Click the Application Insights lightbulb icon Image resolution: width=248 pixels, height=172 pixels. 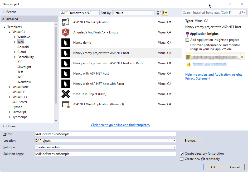click(x=187, y=34)
